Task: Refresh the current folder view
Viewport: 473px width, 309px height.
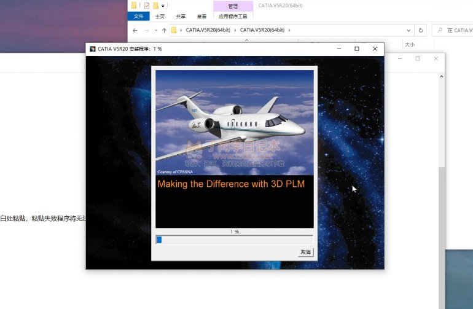Action: coord(421,30)
